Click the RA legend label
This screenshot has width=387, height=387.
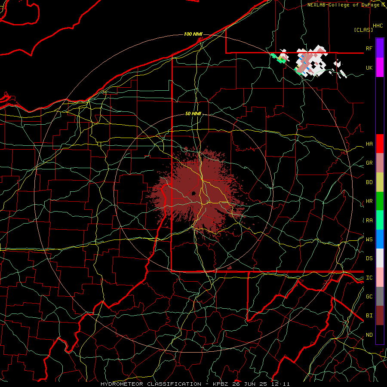pos(369,221)
